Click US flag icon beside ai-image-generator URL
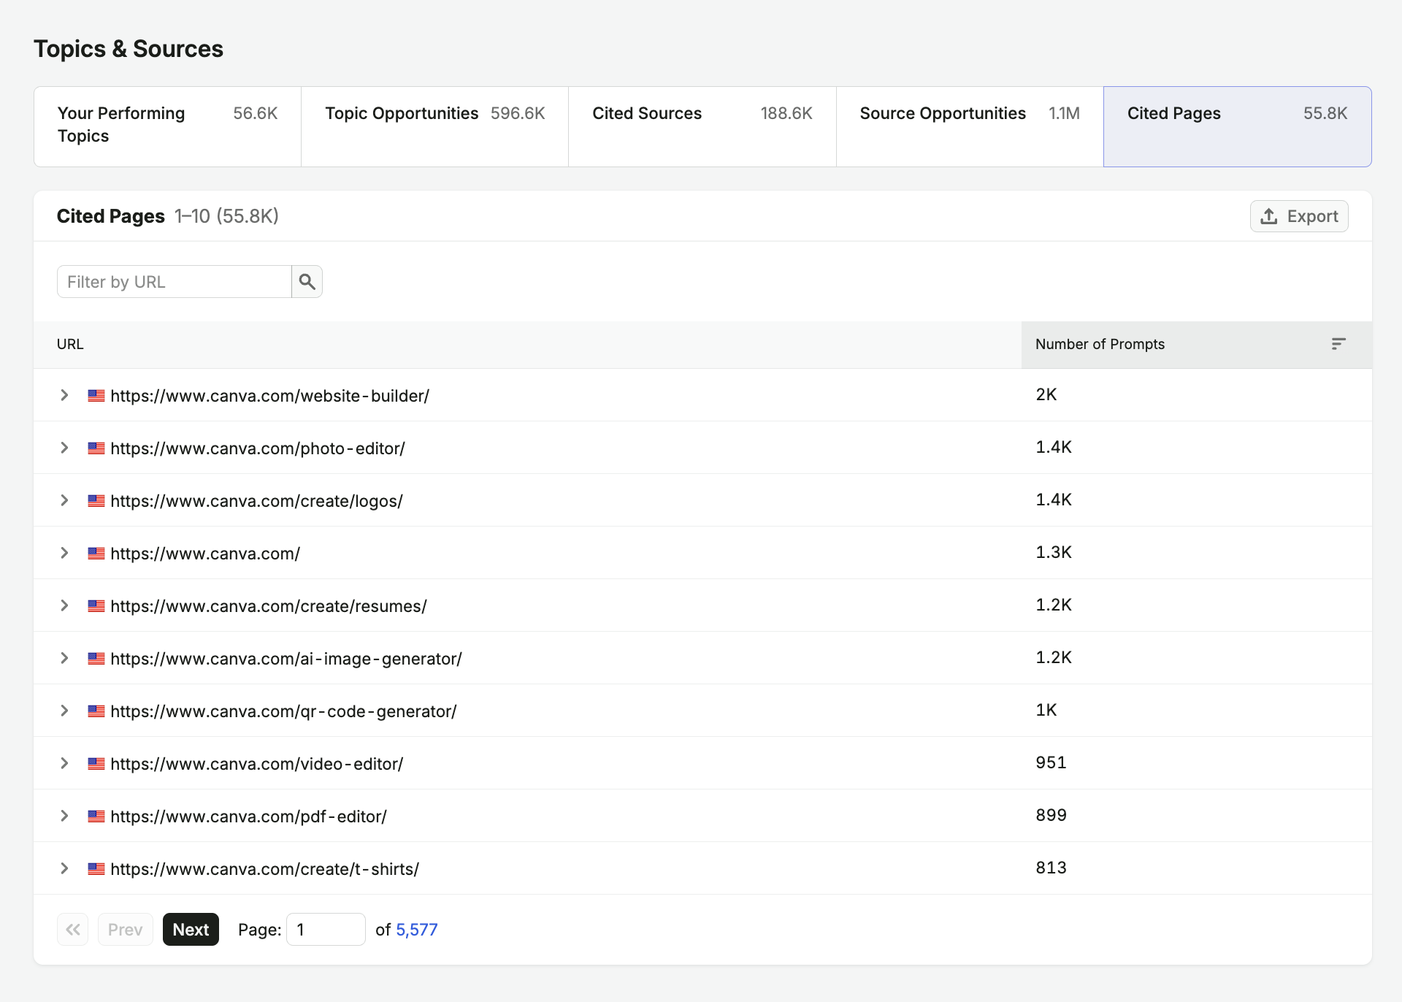Image resolution: width=1402 pixels, height=1002 pixels. [x=96, y=659]
